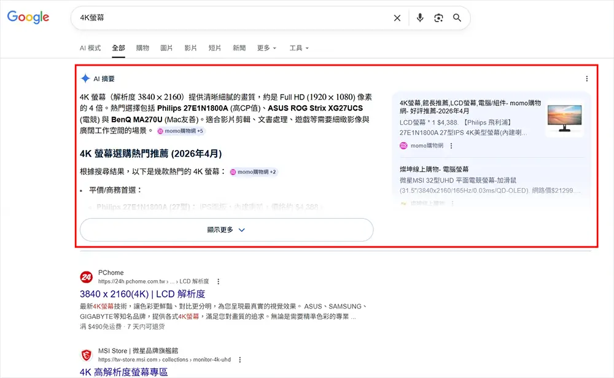Switch to AI 模式
Screen dimensions: 614x378
90,47
